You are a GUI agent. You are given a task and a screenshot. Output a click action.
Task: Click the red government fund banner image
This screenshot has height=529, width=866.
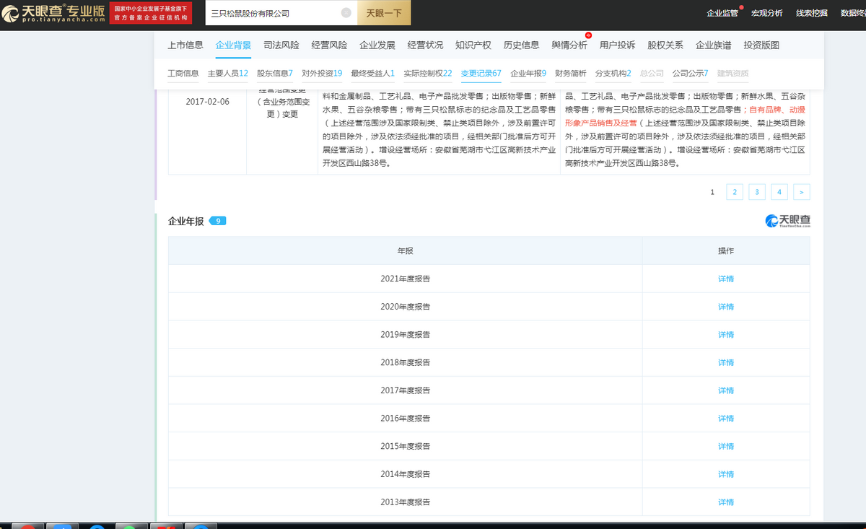pos(152,13)
